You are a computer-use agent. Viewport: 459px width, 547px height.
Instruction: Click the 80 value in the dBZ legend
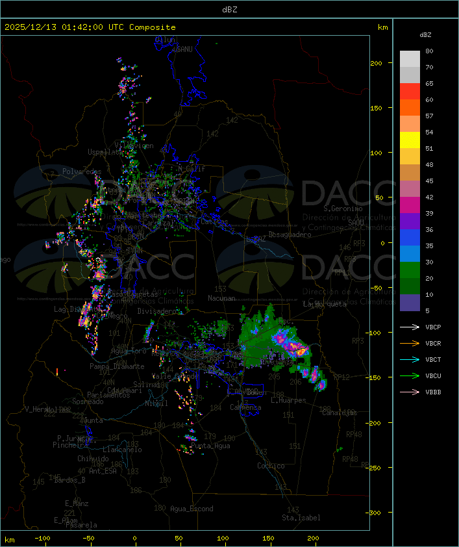click(x=429, y=51)
